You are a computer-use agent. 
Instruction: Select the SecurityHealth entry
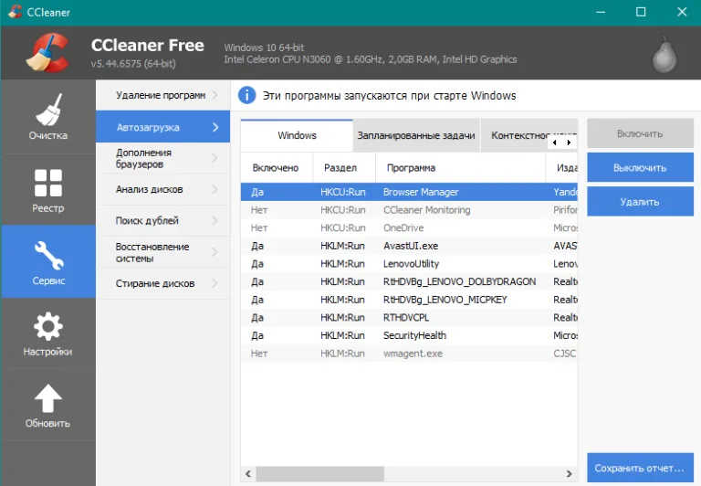click(409, 335)
